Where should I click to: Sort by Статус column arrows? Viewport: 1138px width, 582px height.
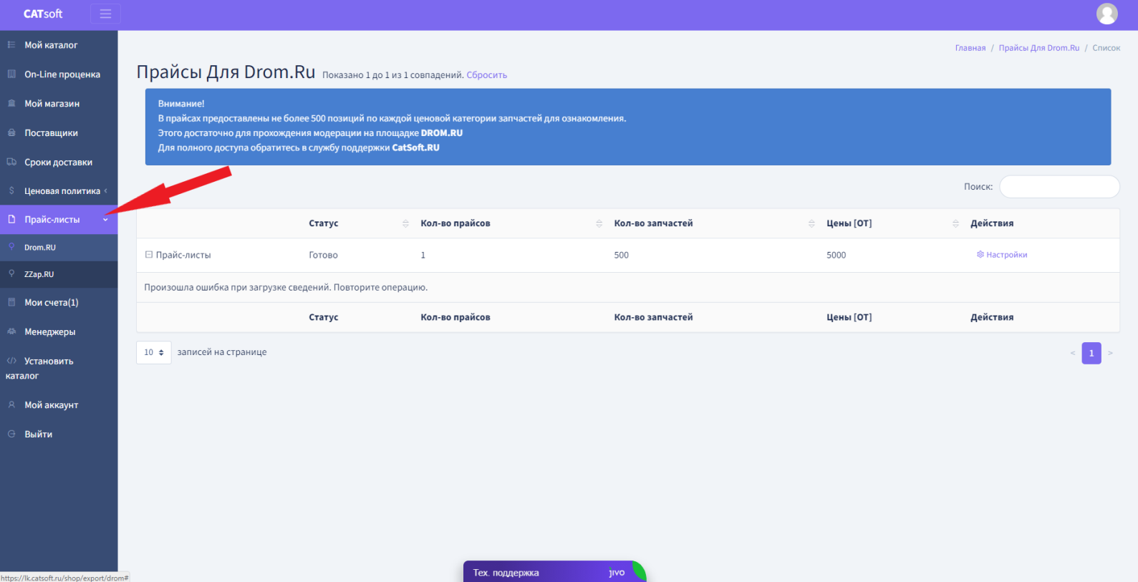click(405, 223)
